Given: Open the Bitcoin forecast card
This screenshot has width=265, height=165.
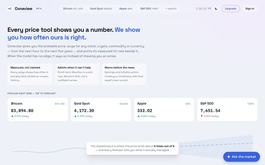Looking at the screenshot, I should [38, 109].
